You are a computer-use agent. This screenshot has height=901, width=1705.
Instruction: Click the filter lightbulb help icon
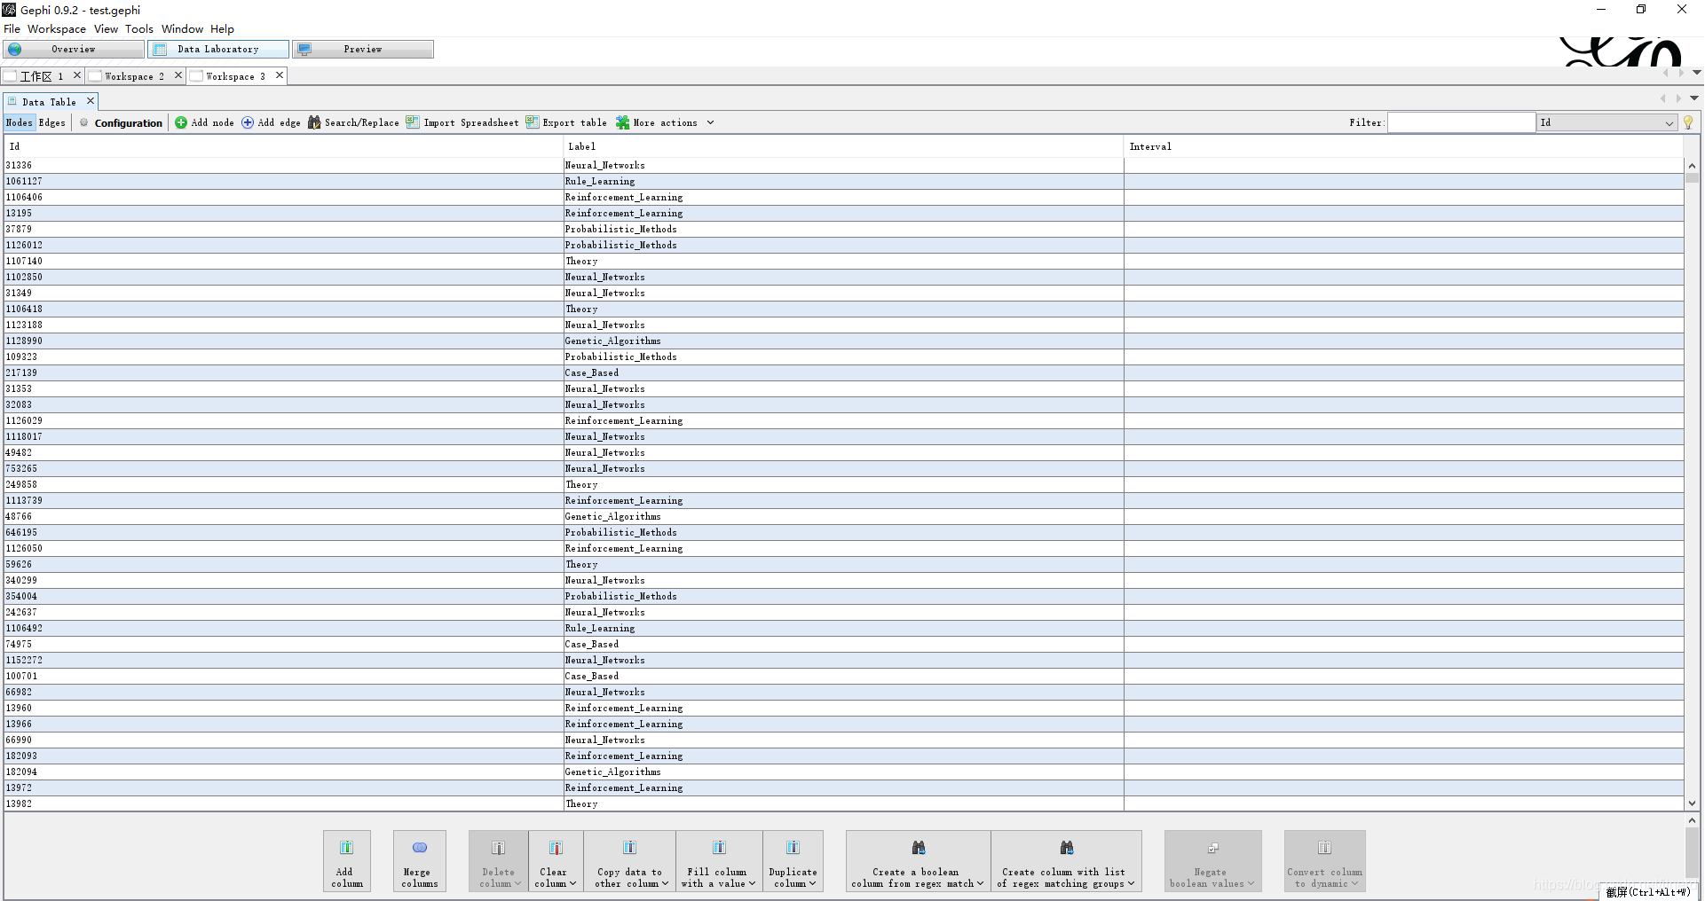coord(1688,122)
